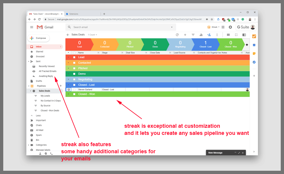Tick the checkbox for Steven Garland row

pyautogui.click(x=74, y=90)
